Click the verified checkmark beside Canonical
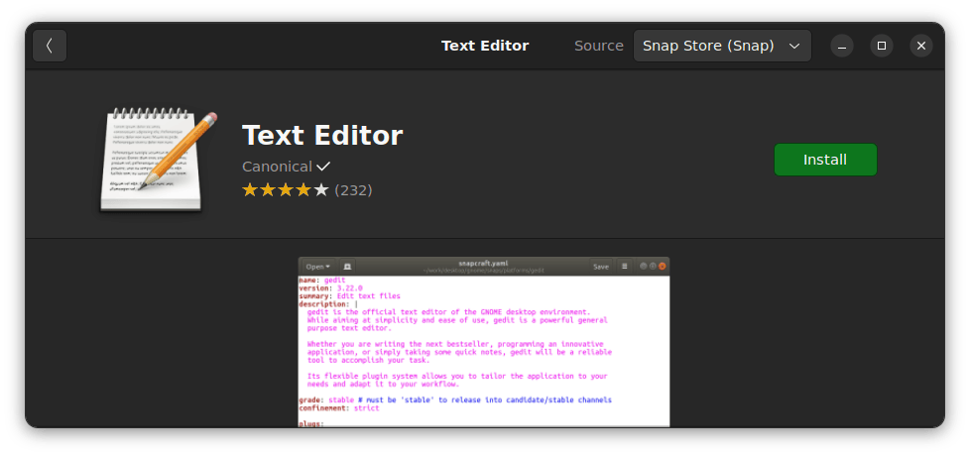The width and height of the screenshot is (970, 456). tap(323, 167)
